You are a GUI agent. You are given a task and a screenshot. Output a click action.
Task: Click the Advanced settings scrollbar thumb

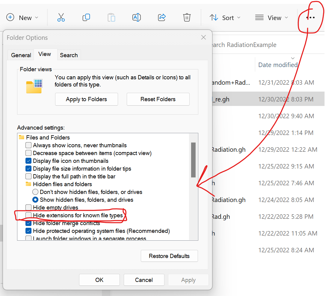tap(194, 160)
